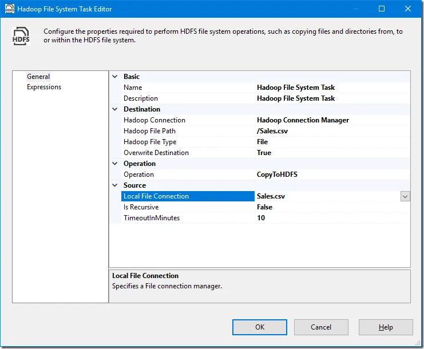
Task: Select the Hadoop Connection Manager value
Action: coord(332,120)
